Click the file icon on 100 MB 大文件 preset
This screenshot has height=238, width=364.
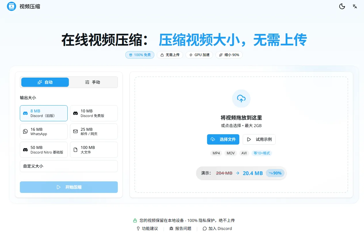point(75,149)
